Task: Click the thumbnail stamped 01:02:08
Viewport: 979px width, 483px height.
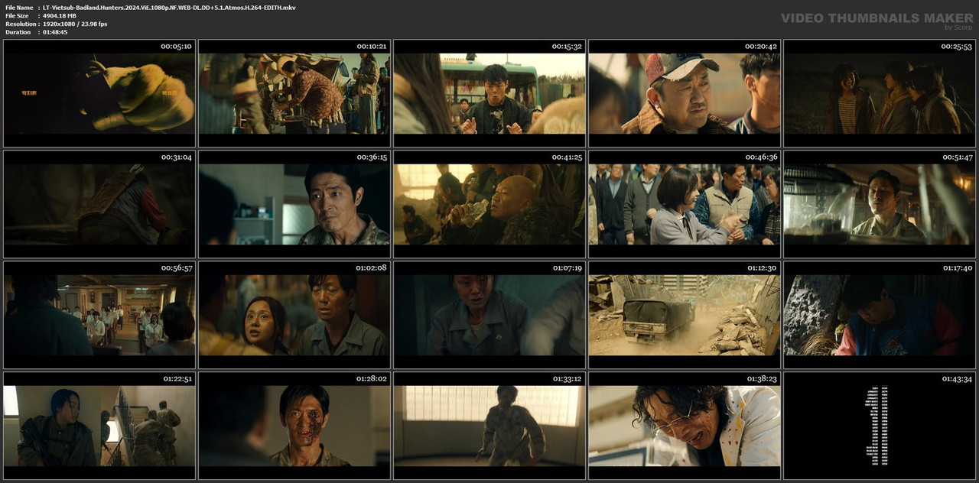Action: (x=294, y=315)
